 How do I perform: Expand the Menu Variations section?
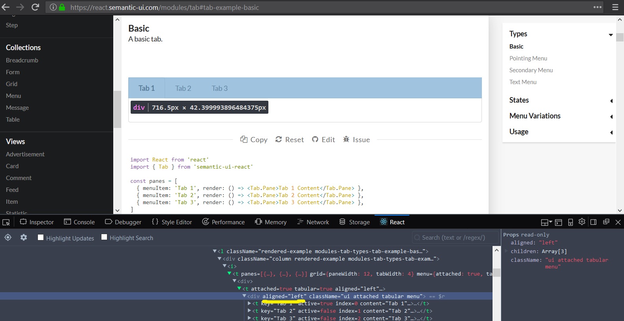611,116
